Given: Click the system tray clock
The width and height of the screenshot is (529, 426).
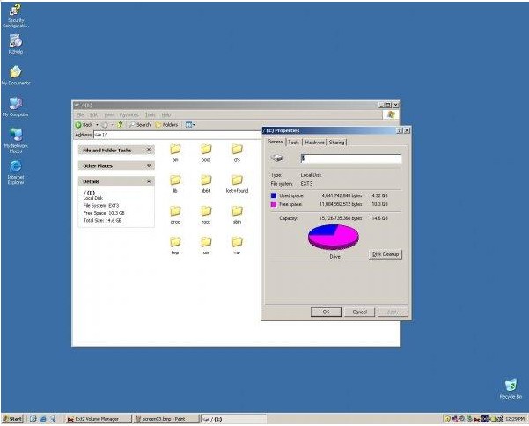Looking at the screenshot, I should 515,419.
